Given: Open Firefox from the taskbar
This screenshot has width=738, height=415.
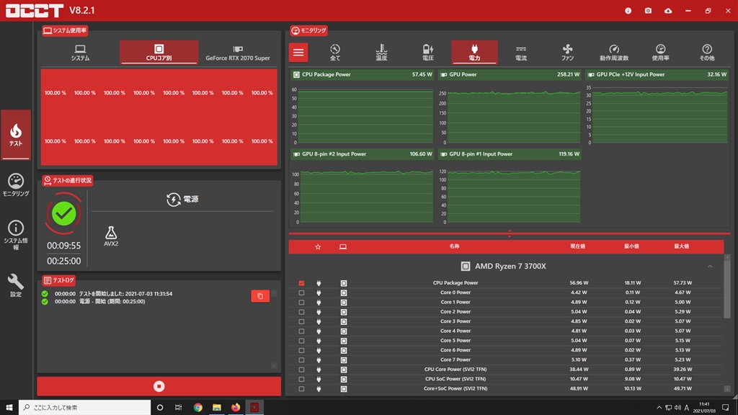Looking at the screenshot, I should click(236, 408).
